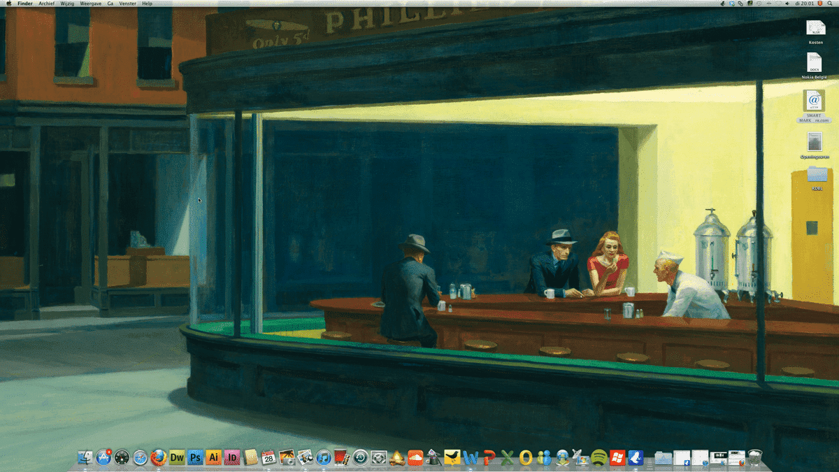The image size is (839, 472).
Task: Launch Adobe InDesign from the dock
Action: (232, 458)
